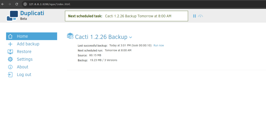Go to the Restore menu item
The height and width of the screenshot is (121, 266).
[24, 52]
